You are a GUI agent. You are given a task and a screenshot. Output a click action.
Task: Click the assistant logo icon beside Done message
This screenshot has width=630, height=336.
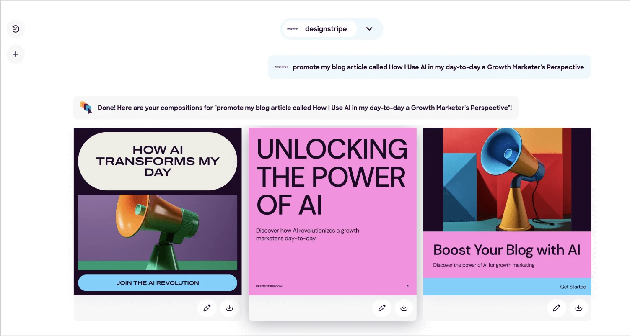click(x=86, y=108)
